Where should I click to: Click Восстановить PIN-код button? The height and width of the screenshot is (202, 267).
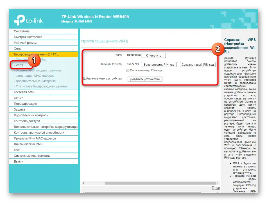click(x=159, y=65)
